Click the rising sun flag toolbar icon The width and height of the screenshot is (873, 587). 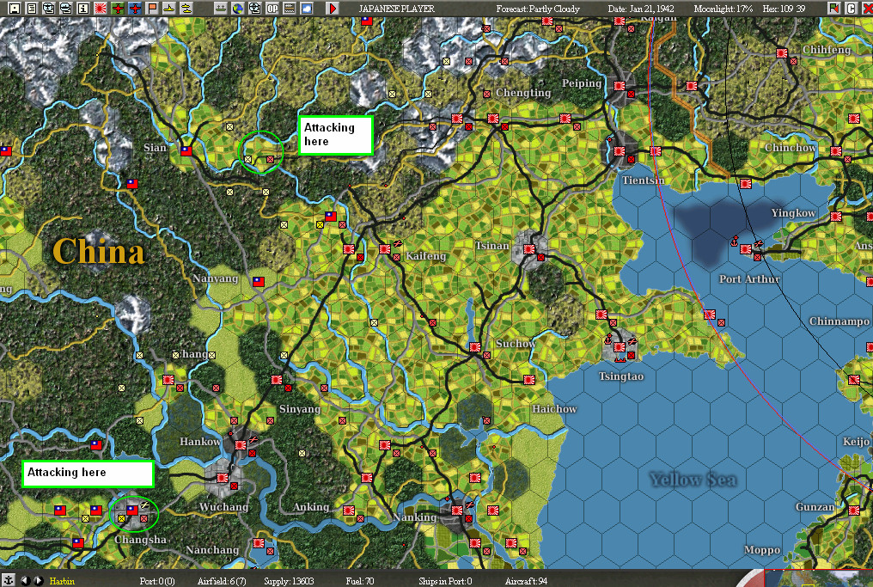click(101, 8)
